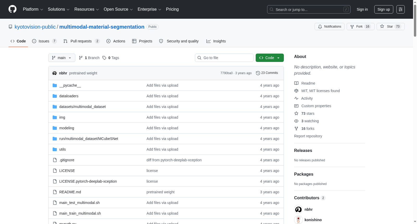Open the modeling folder icon

55,128
